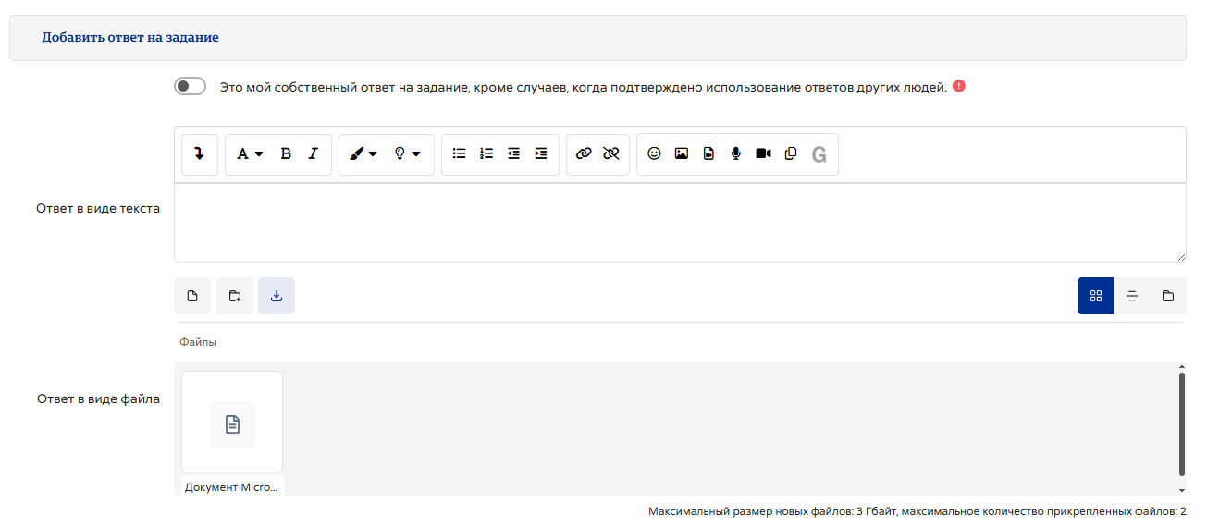Remove link with unlink icon
The height and width of the screenshot is (527, 1207).
click(x=610, y=154)
